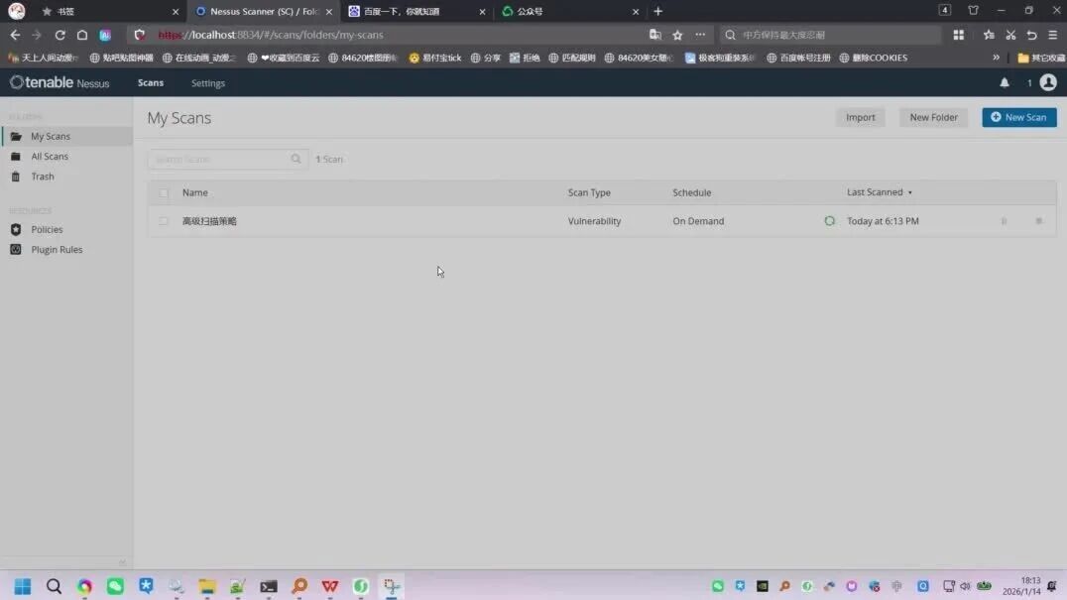
Task: Go back in the browser
Action: (15, 35)
